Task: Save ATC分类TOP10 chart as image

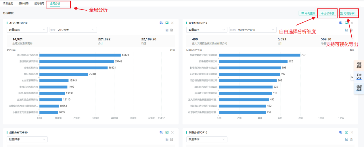Action: [x=167, y=23]
